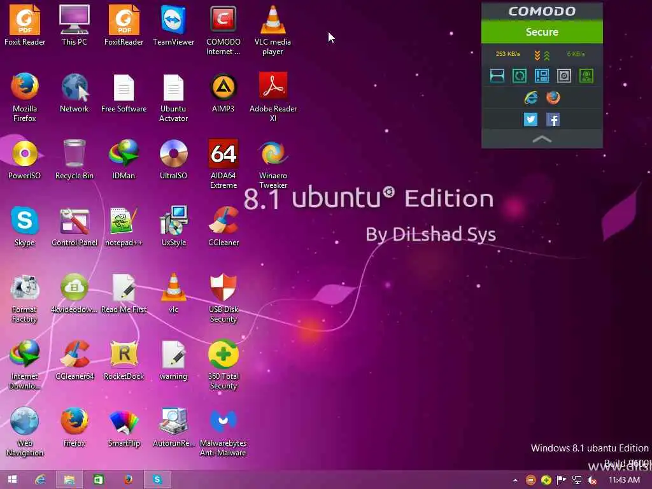The height and width of the screenshot is (489, 652).
Task: Show hidden system tray icons
Action: 515,480
